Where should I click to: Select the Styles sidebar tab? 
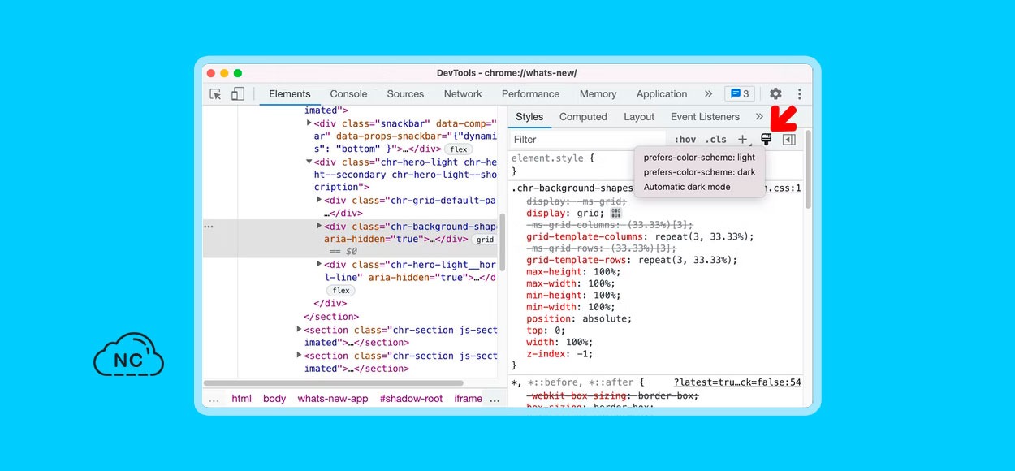coord(529,117)
